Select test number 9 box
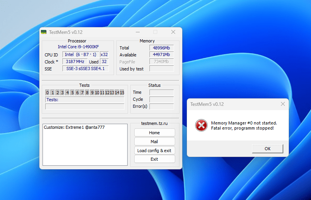 click(92, 92)
